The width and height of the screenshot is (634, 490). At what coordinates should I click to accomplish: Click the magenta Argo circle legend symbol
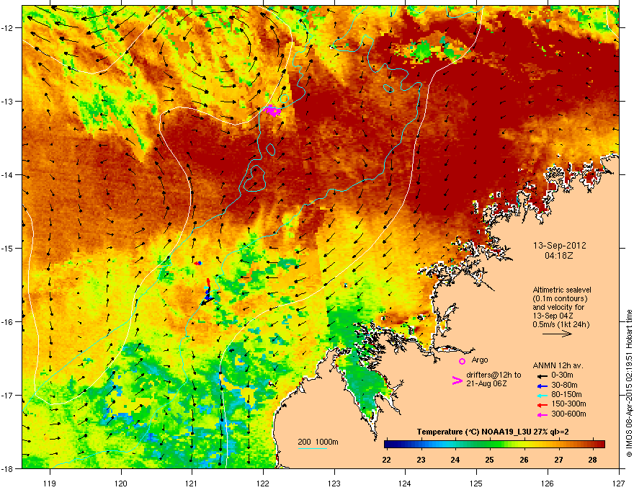pos(462,361)
